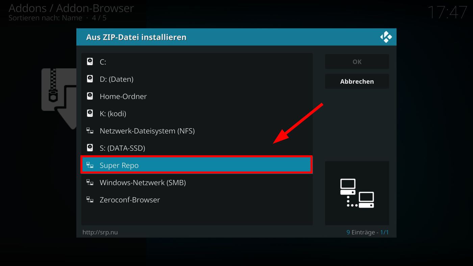
Task: Click the zip install icon behind the dialog
Action: tap(59, 99)
